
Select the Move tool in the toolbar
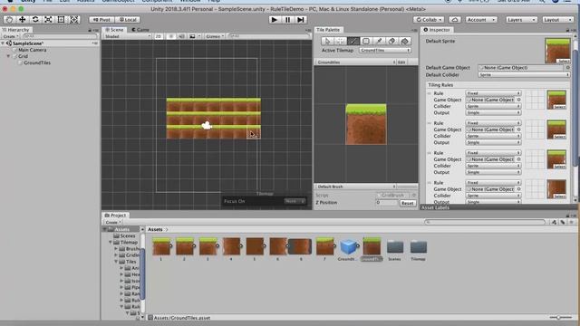click(22, 20)
